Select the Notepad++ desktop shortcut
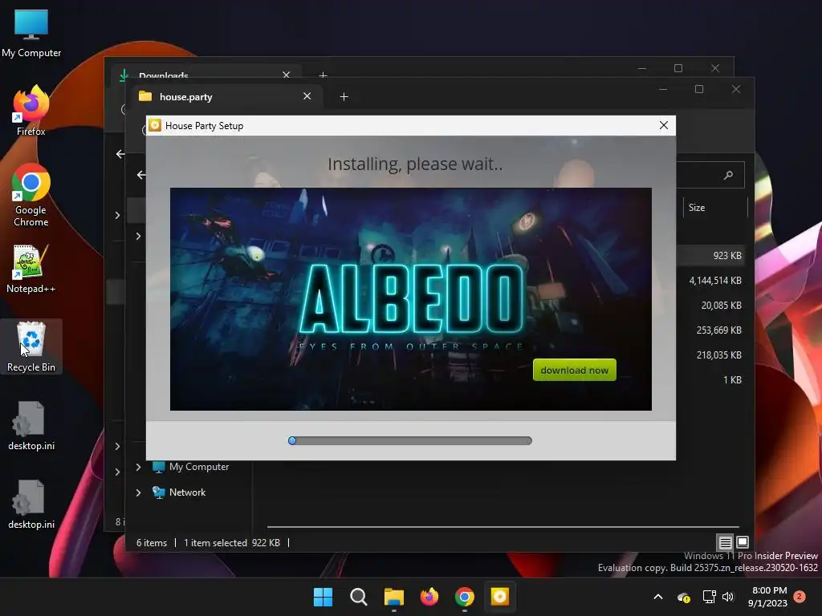The image size is (822, 616). (x=31, y=269)
